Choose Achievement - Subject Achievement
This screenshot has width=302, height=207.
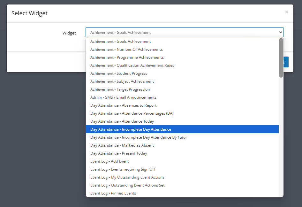(x=182, y=81)
